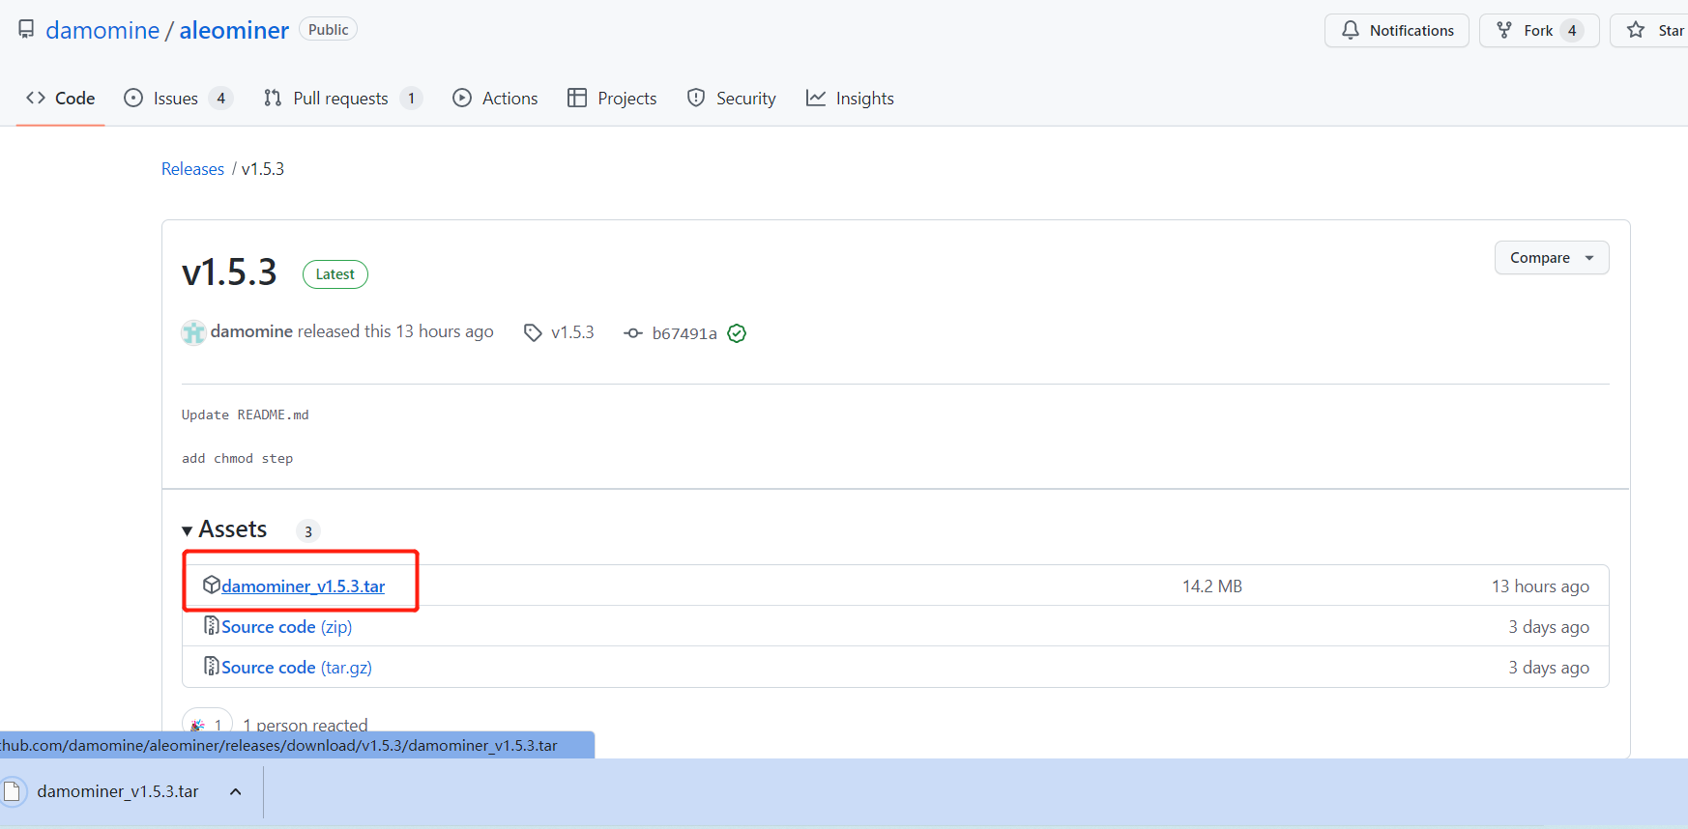Click the pull requests count badge 1
This screenshot has width=1688, height=829.
[x=411, y=99]
